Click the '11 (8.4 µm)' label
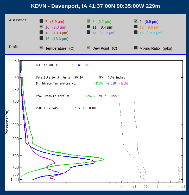Screen dimensions: 189x195 coord(103,27)
